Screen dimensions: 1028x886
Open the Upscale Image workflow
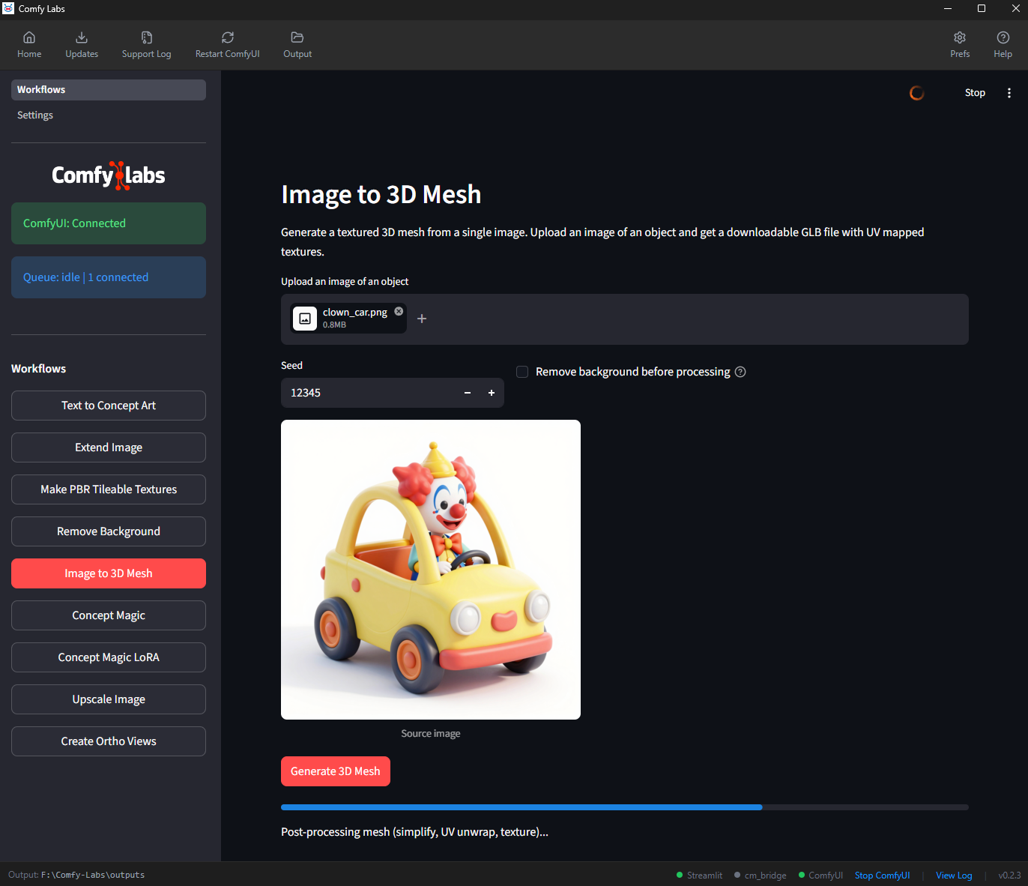(x=109, y=699)
